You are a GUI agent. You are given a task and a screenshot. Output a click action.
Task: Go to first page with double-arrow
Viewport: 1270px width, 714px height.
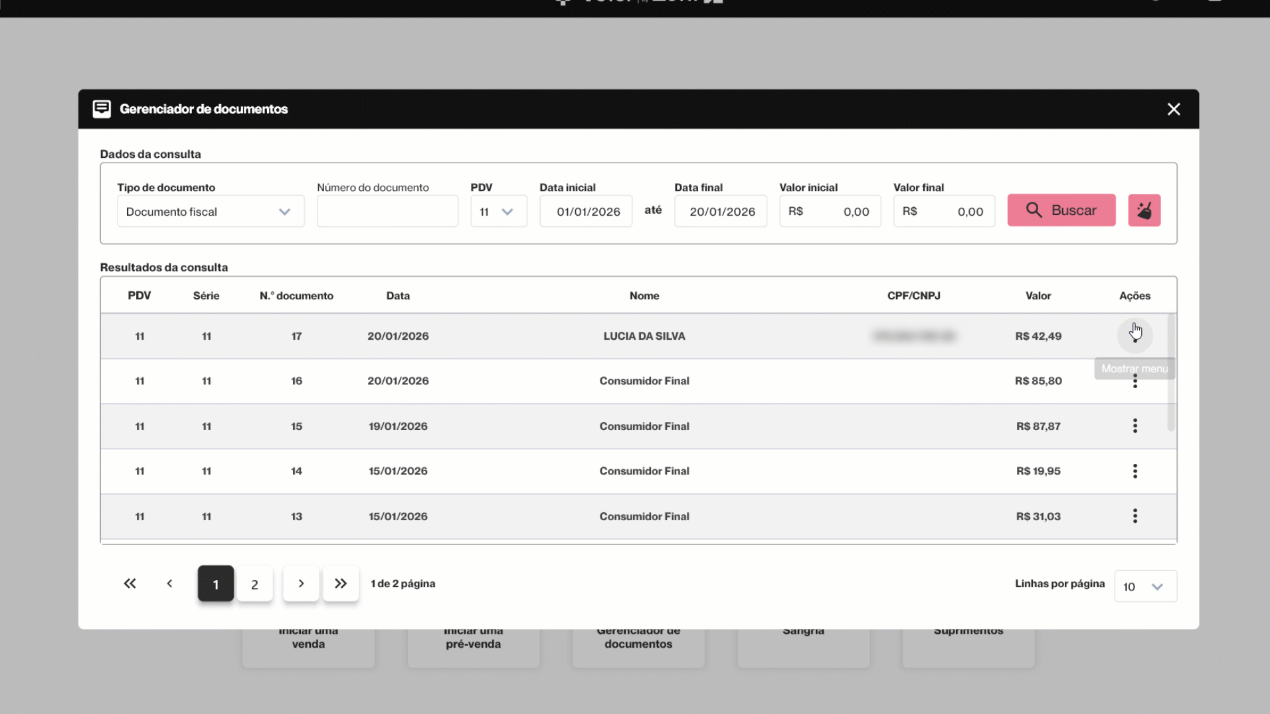[x=130, y=583]
